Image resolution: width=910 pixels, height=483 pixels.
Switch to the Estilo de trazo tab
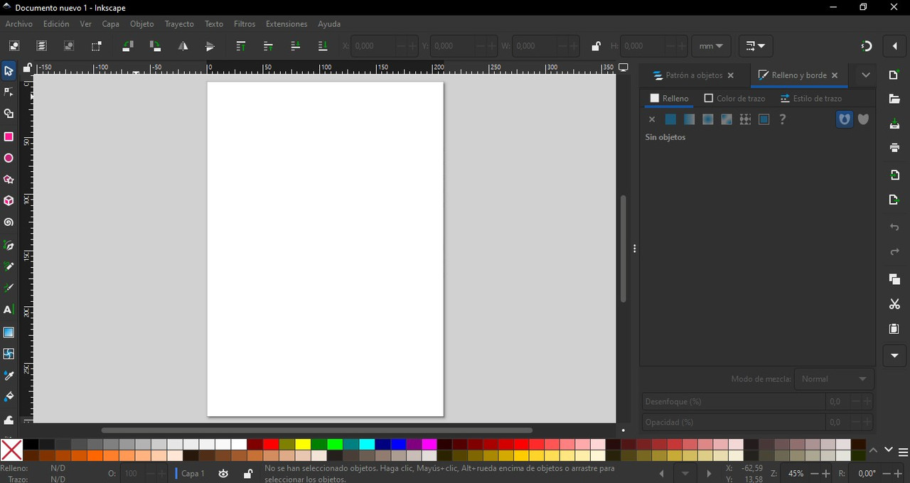[x=811, y=99]
